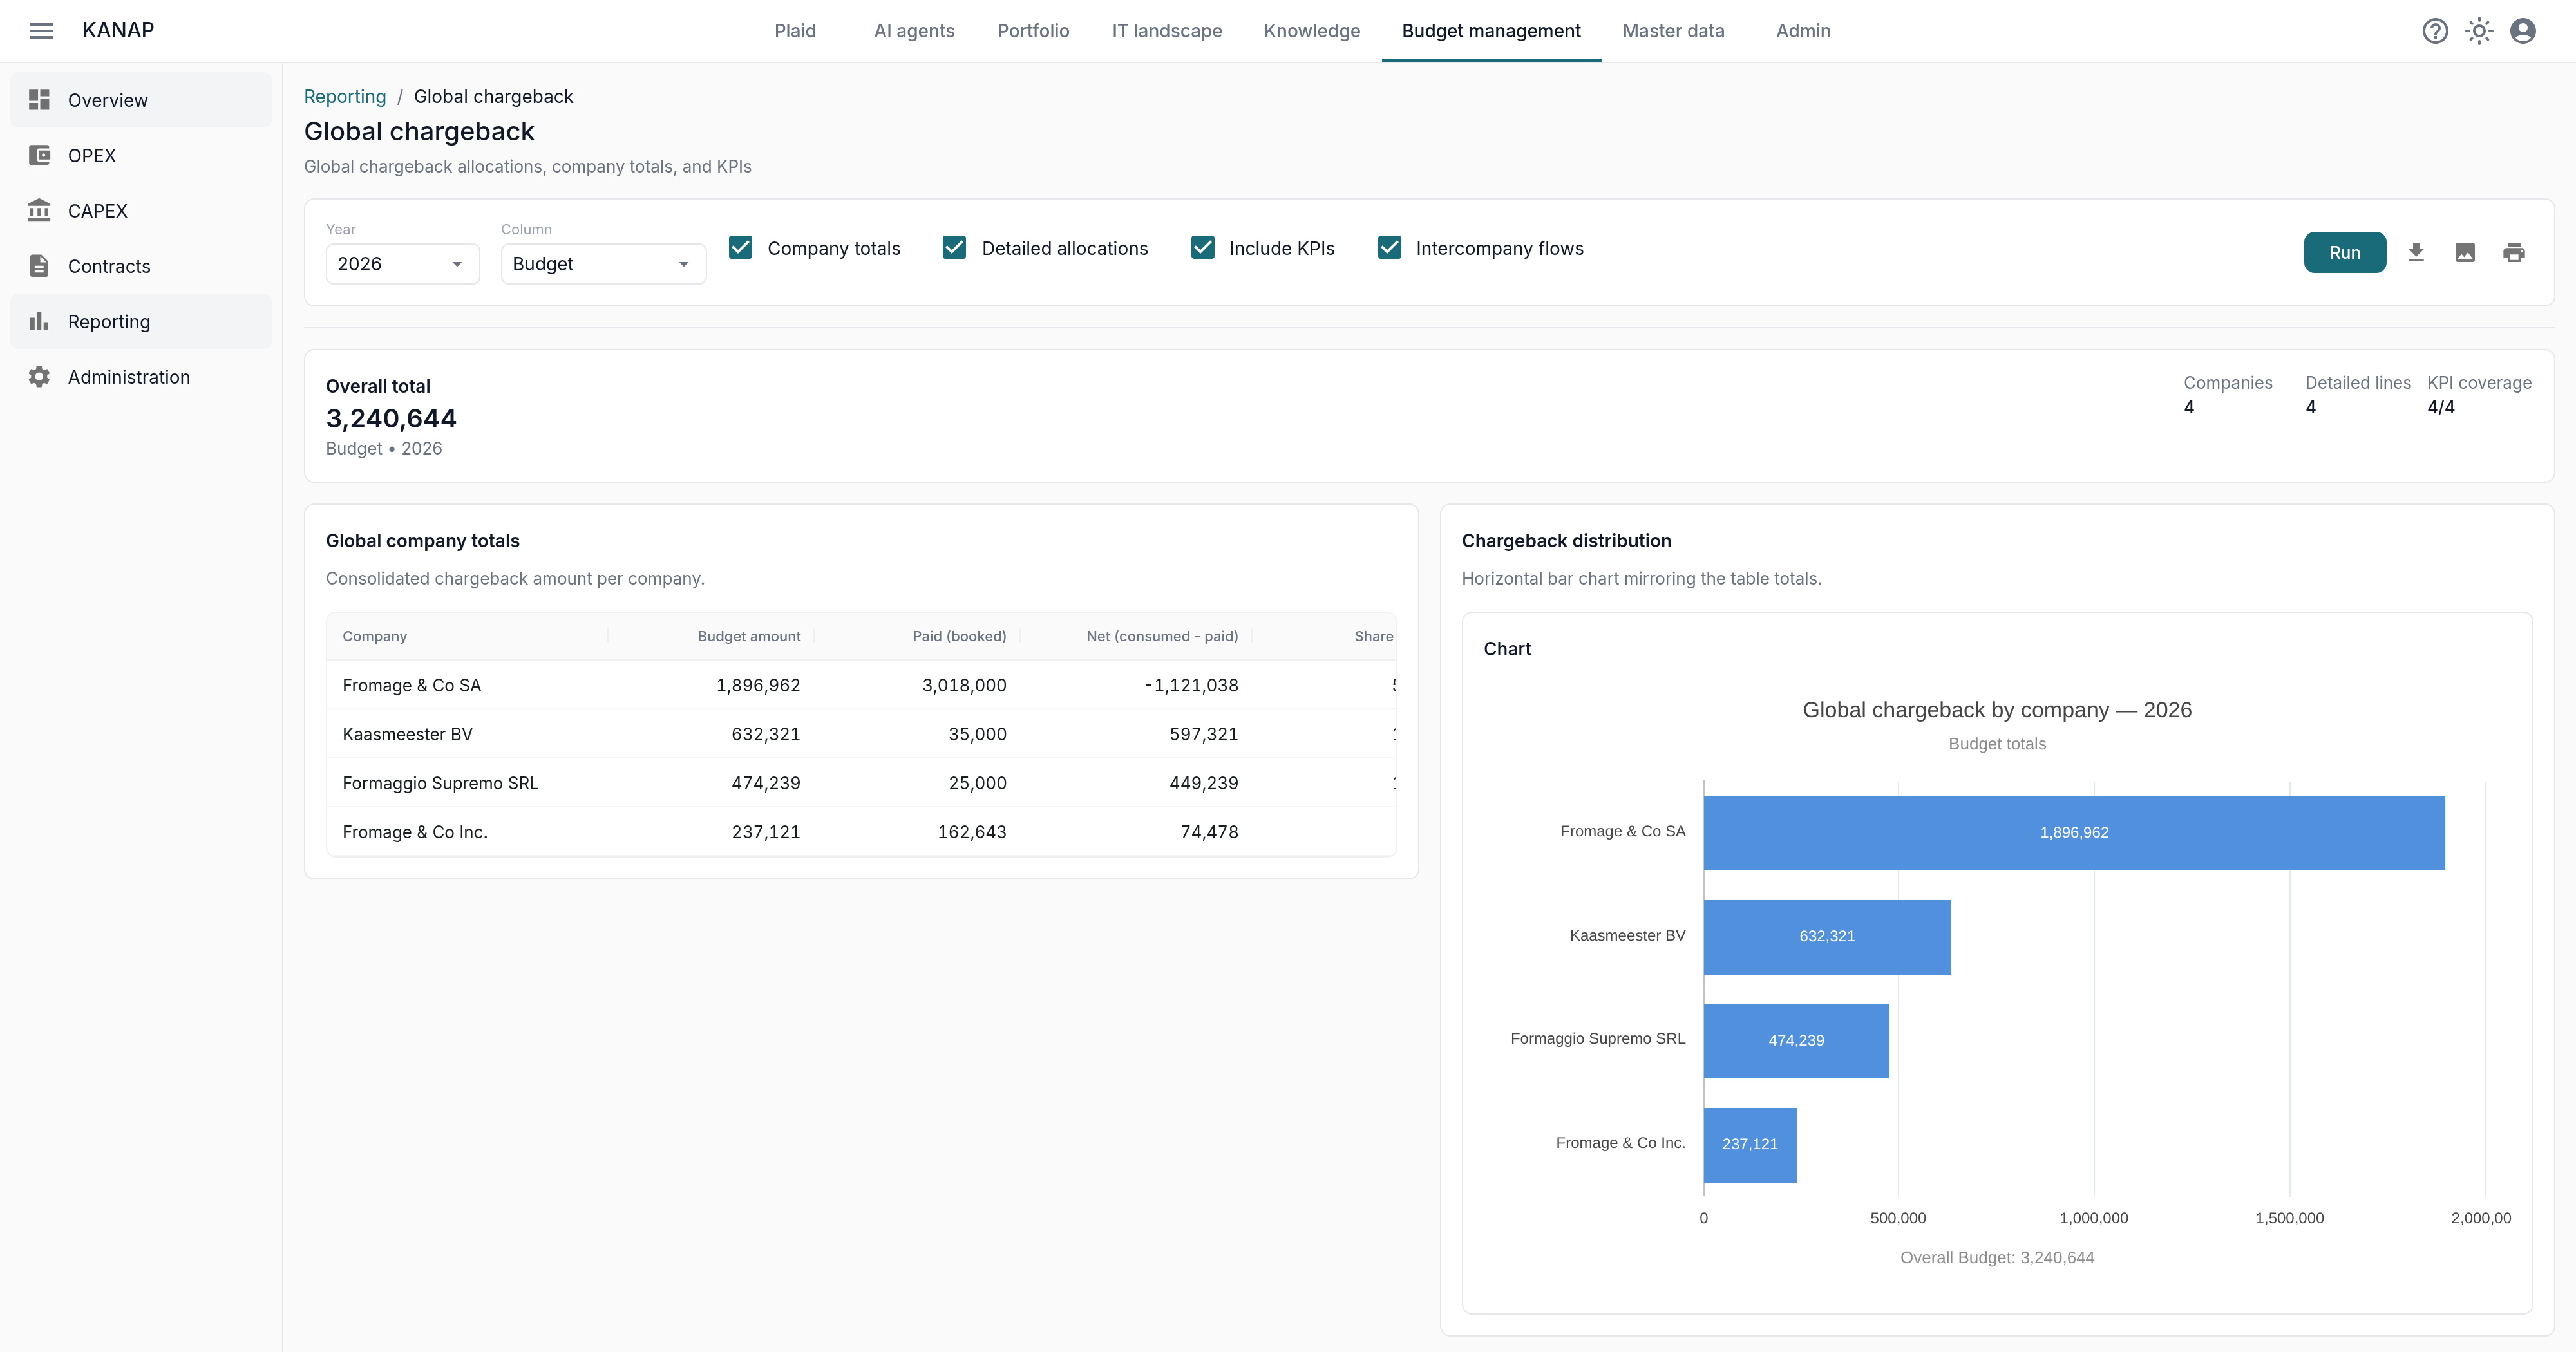Toggle light/dark theme sun icon

coord(2479,31)
